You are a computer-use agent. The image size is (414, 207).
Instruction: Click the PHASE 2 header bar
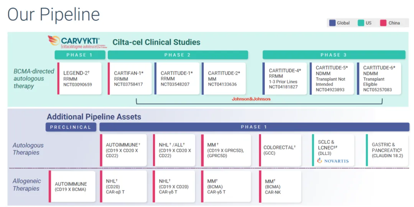point(177,55)
